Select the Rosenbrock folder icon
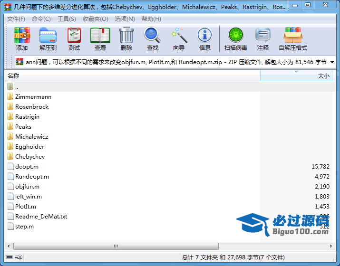340x266 pixels. pos(10,106)
